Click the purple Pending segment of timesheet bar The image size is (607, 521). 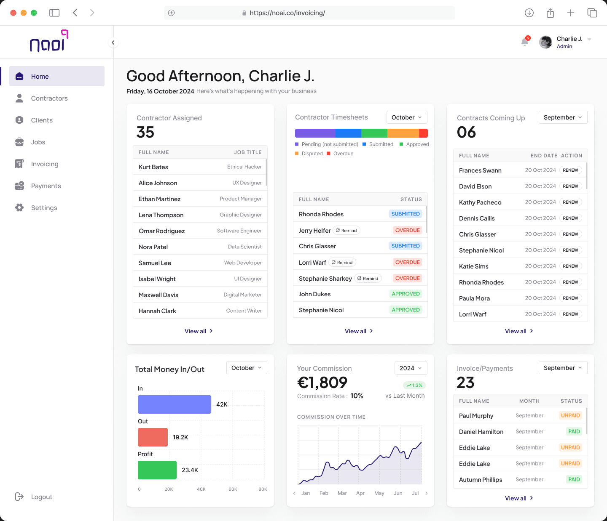(315, 133)
